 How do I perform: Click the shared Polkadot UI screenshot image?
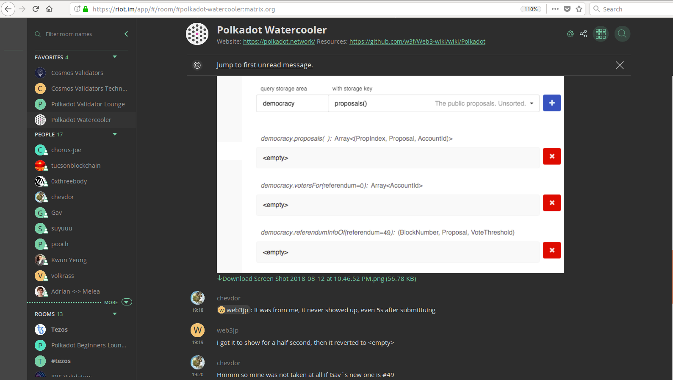390,175
